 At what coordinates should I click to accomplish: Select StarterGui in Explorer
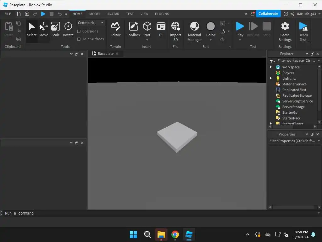coord(290,112)
